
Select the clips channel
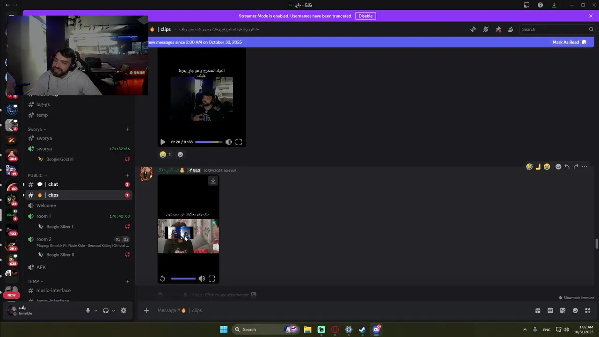[x=79, y=195]
